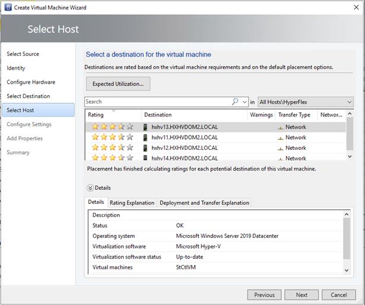Click the StCtlVM virtual machine value
Viewport: 365px width, 305px height.
[185, 267]
